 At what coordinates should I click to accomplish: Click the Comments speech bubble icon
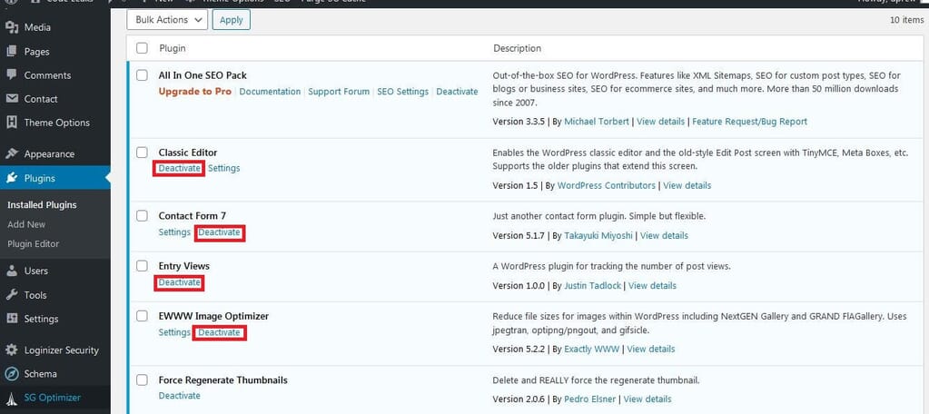click(x=12, y=75)
